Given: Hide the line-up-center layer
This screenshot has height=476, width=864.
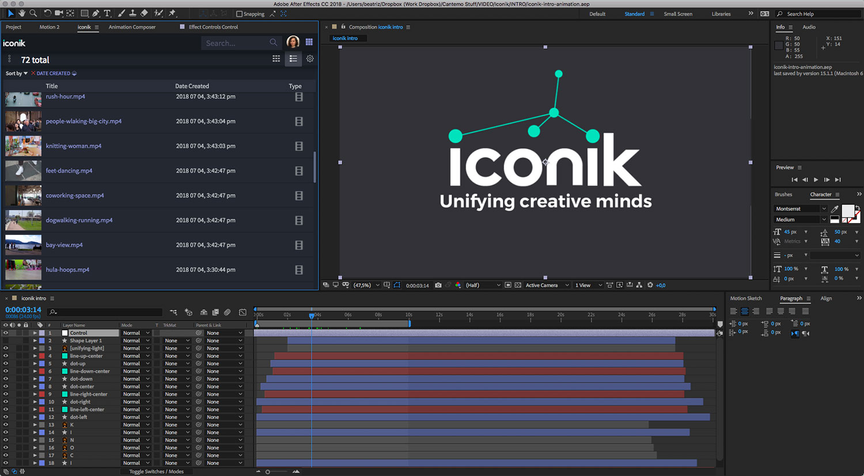Looking at the screenshot, I should tap(6, 356).
